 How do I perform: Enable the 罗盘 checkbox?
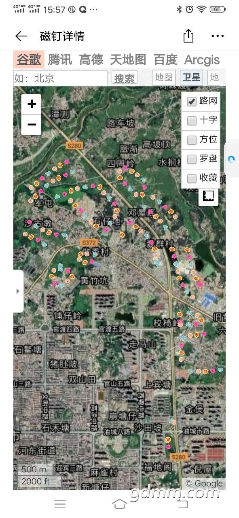click(192, 159)
